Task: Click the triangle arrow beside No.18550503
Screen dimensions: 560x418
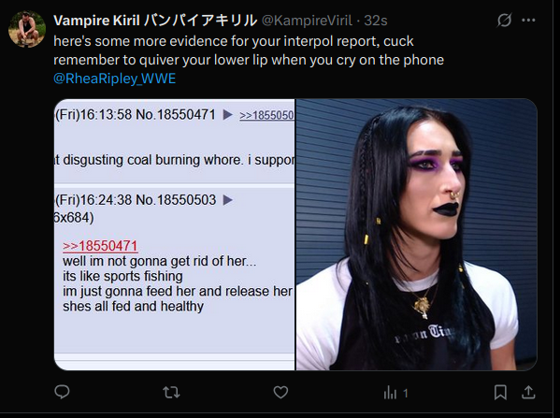Action: [228, 200]
